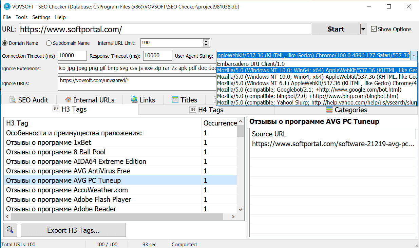Click the Internal URLs house icon
The width and height of the screenshot is (419, 248).
68,100
